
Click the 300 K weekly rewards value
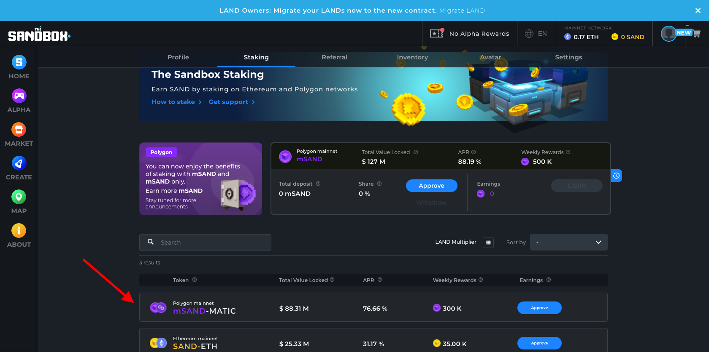tap(452, 309)
